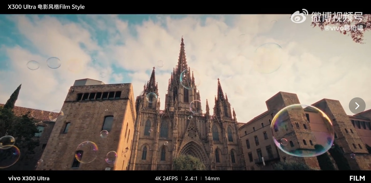Image resolution: width=371 pixels, height=183 pixels.
Task: Select the '4K 24FPS' spec text
Action: (166, 178)
